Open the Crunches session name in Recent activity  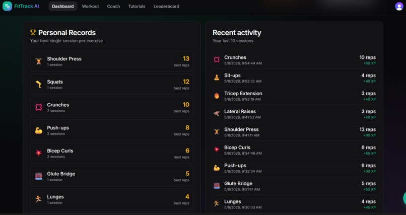pos(235,57)
